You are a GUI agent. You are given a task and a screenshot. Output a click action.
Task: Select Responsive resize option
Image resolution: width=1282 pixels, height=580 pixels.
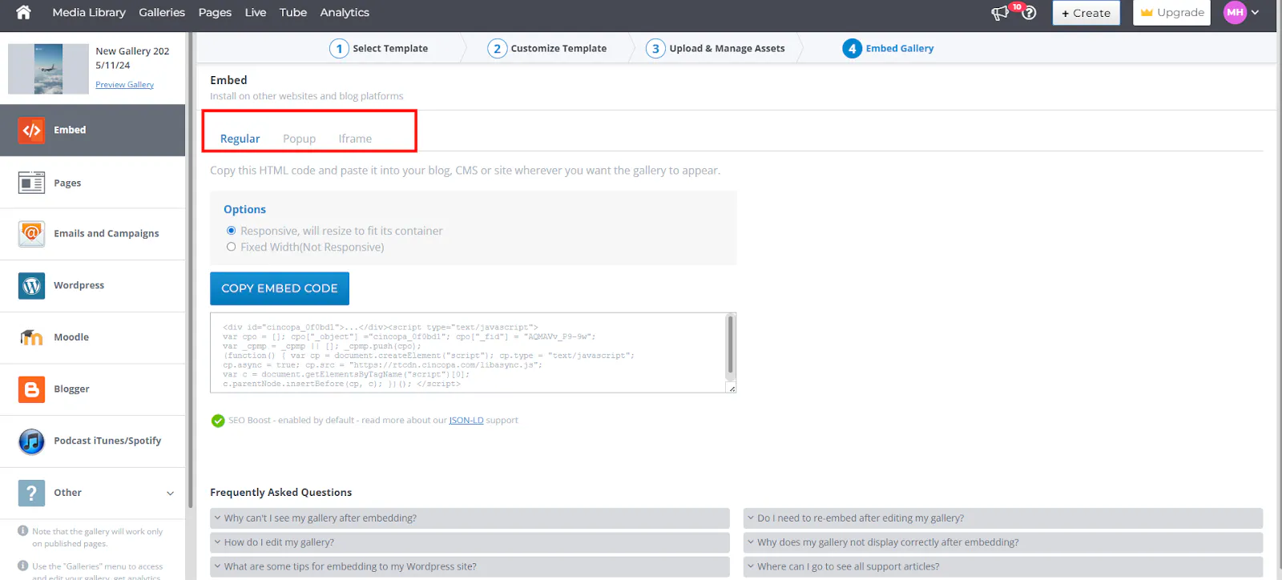[x=231, y=231]
